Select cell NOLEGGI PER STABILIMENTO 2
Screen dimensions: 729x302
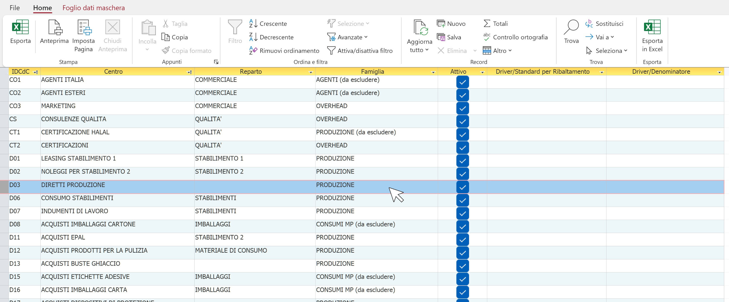coord(117,174)
